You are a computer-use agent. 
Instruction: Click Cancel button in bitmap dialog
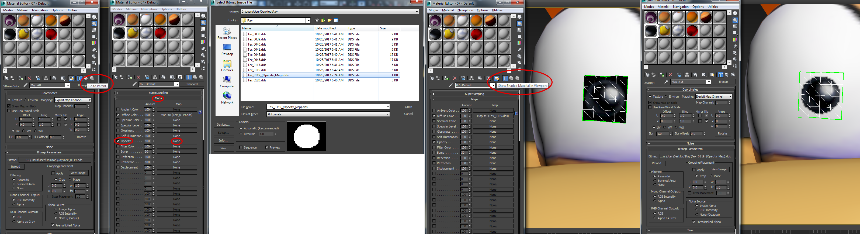point(409,114)
